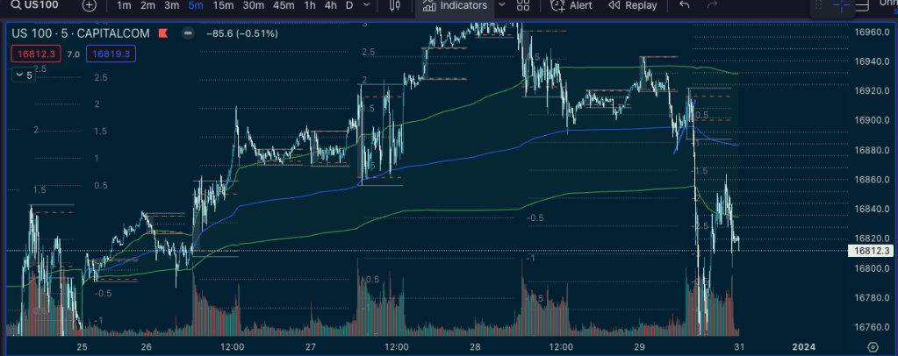Open the Indicators dialog
This screenshot has width=898, height=356.
pyautogui.click(x=455, y=5)
